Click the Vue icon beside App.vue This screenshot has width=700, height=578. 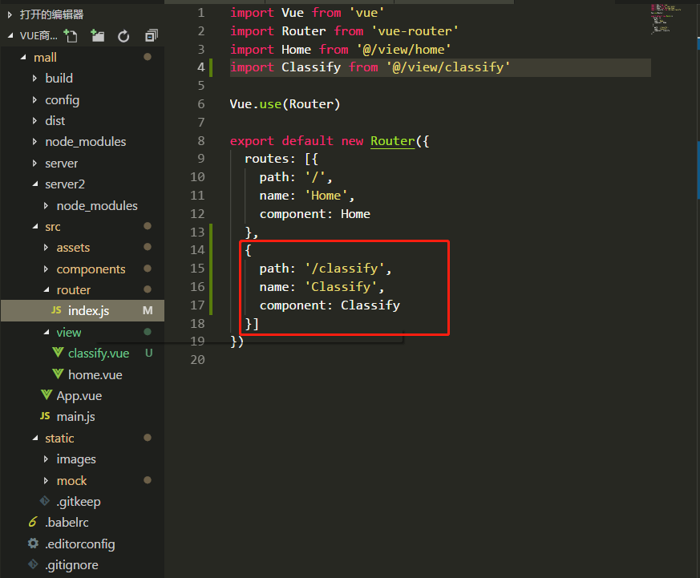click(47, 395)
